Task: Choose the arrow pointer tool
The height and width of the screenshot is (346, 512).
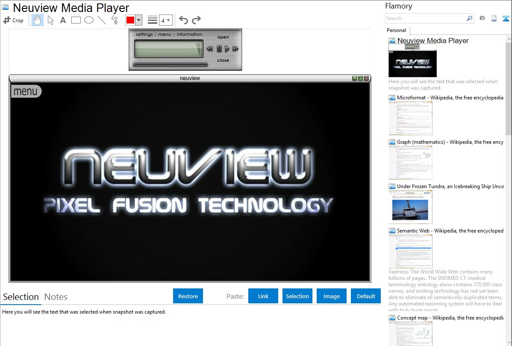Action: pos(50,20)
